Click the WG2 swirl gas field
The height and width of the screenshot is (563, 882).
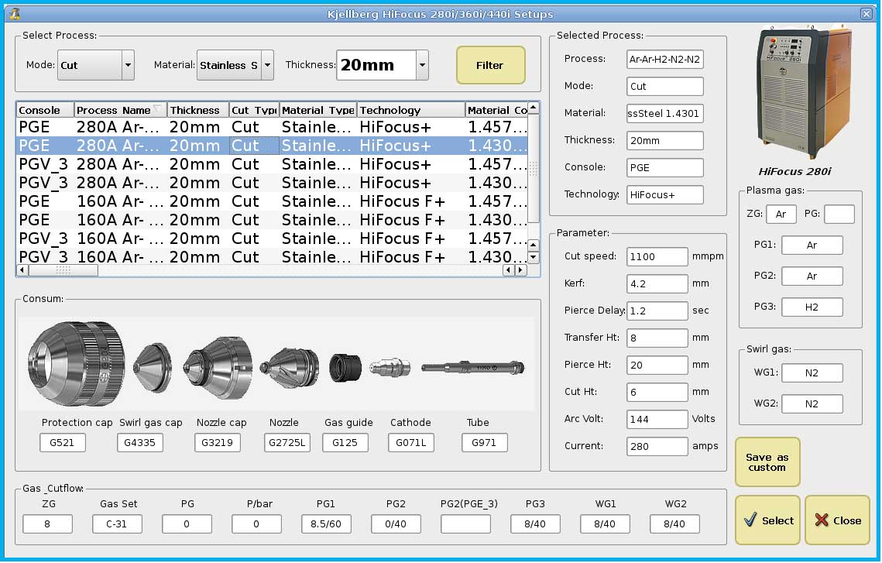[x=812, y=403]
